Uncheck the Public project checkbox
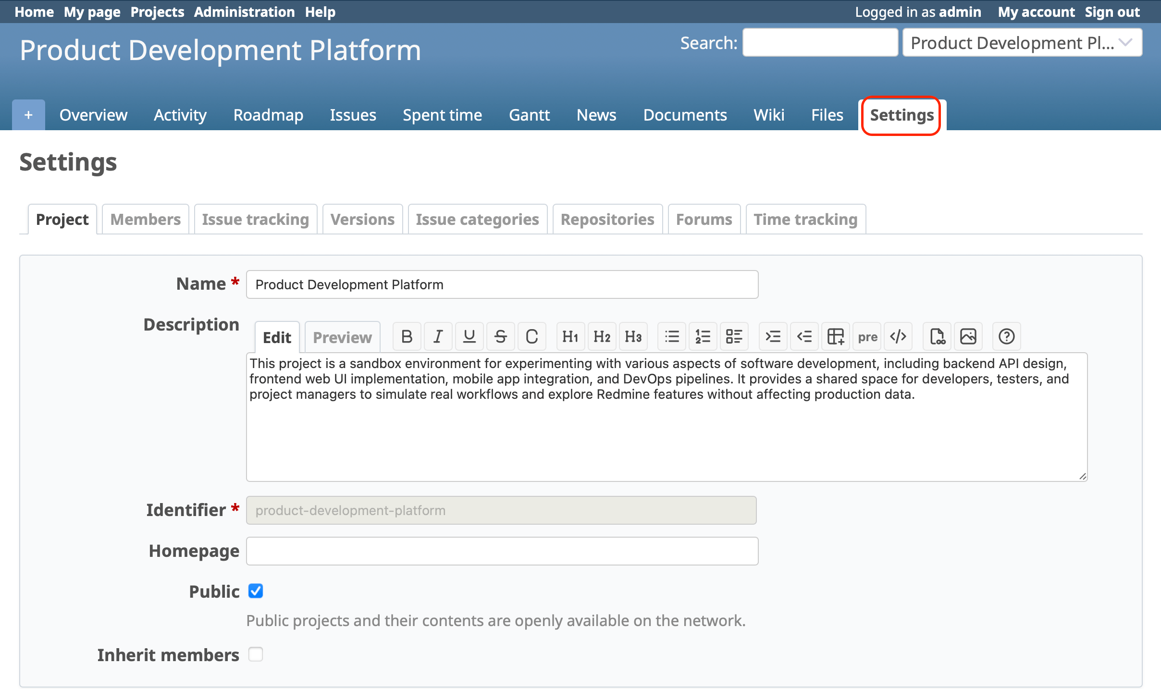Viewport: 1161px width, 689px height. pos(256,591)
